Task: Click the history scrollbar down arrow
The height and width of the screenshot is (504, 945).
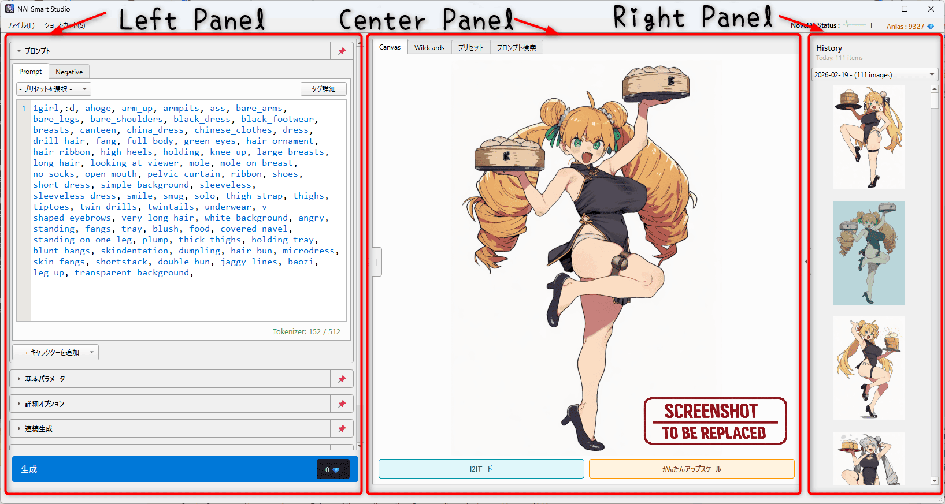Action: click(935, 481)
